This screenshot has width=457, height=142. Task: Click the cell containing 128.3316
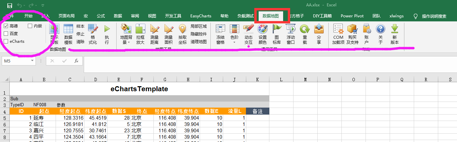pyautogui.click(x=70, y=118)
